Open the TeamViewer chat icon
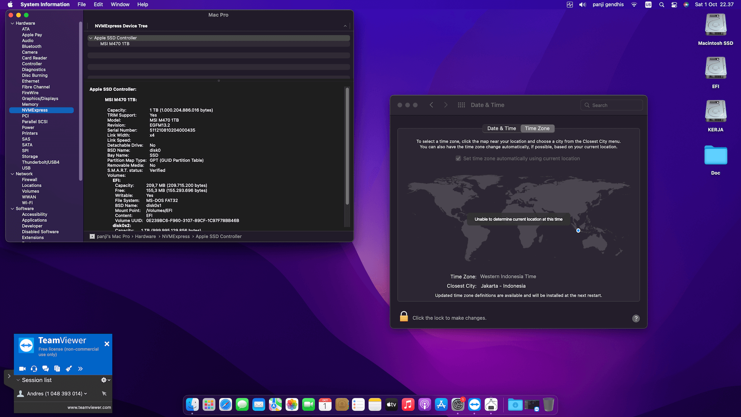Image resolution: width=741 pixels, height=417 pixels. 46,369
